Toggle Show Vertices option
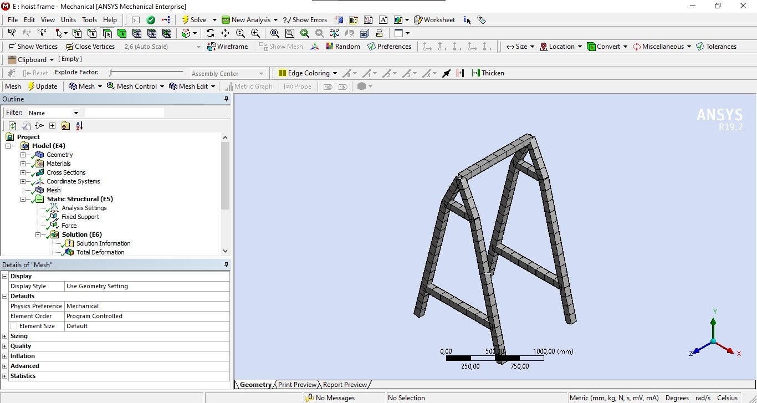The width and height of the screenshot is (757, 403). click(x=33, y=47)
